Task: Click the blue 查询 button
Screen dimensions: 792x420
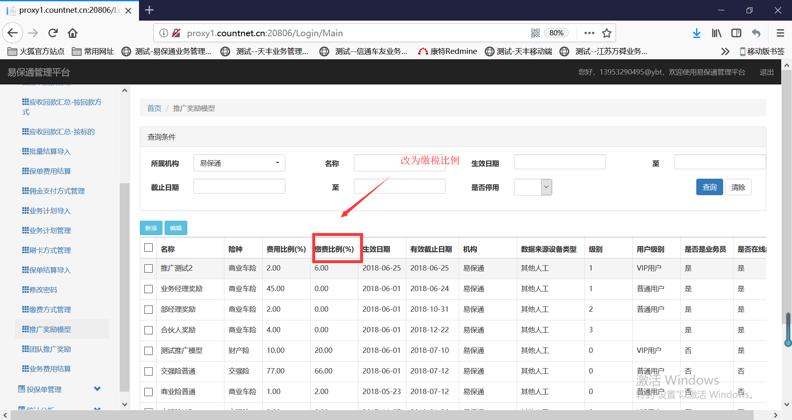Action: click(709, 187)
